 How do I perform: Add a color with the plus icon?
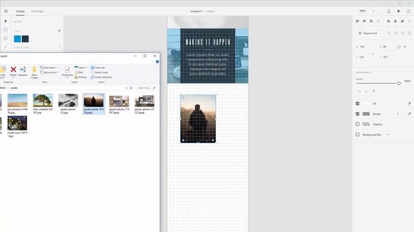point(59,31)
